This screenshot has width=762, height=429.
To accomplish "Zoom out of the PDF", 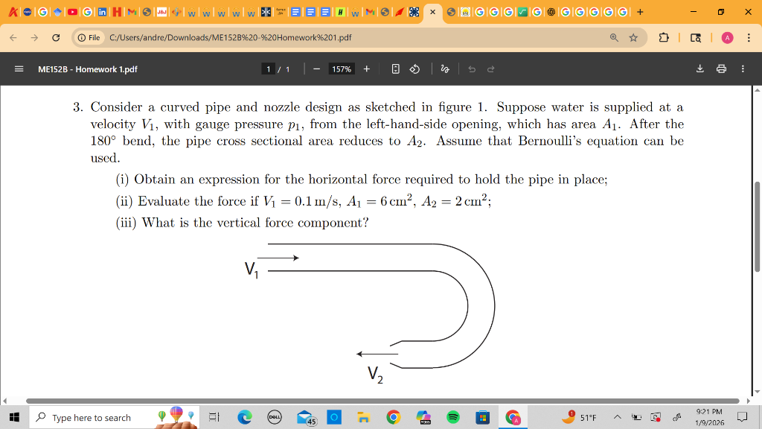I will pos(316,69).
